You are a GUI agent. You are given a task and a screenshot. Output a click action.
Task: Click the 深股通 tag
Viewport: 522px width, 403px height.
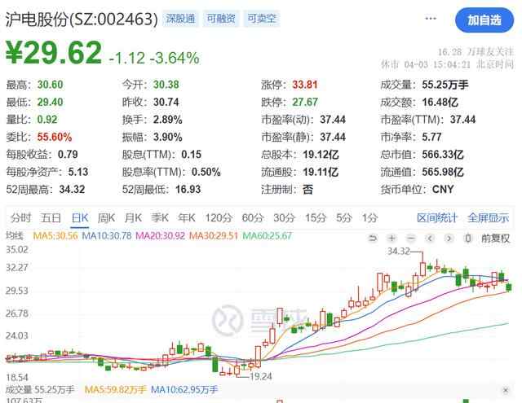coord(181,19)
